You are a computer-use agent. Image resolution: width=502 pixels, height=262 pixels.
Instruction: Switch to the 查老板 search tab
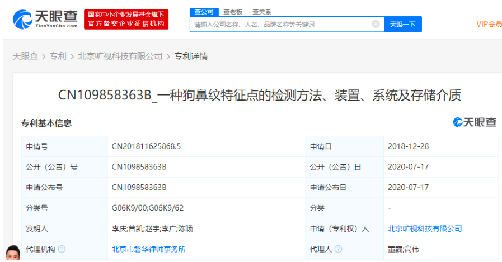click(x=233, y=12)
